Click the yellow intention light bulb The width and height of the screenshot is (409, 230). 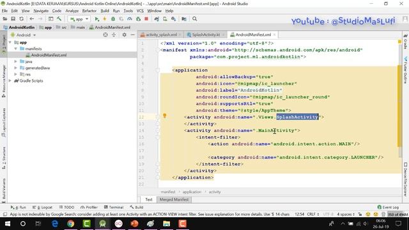coord(165,116)
